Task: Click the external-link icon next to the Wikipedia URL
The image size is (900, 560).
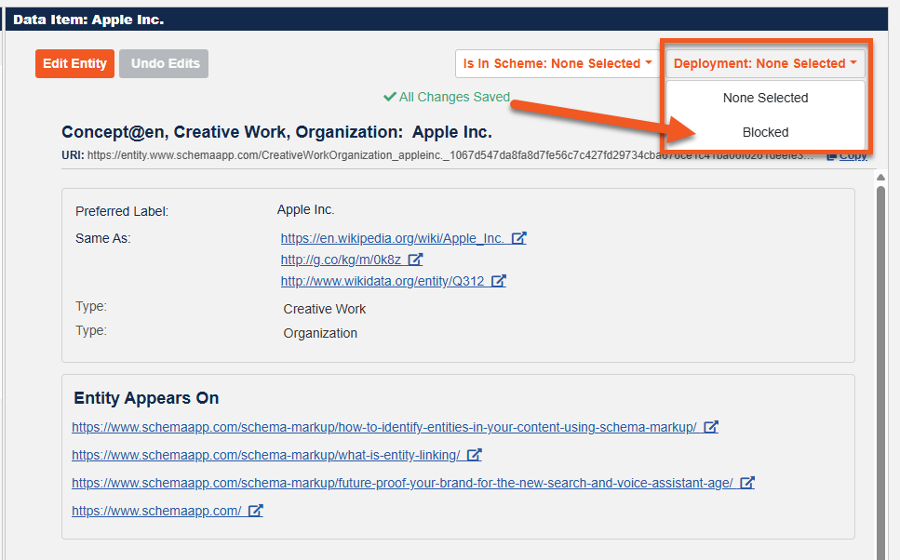Action: coord(519,237)
